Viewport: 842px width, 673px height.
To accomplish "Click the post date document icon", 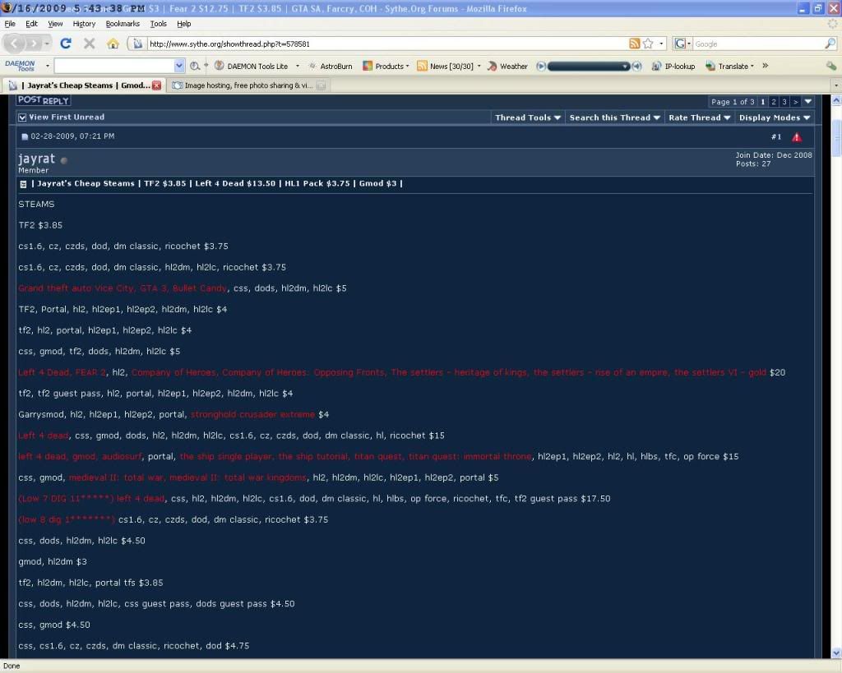I will (x=24, y=137).
